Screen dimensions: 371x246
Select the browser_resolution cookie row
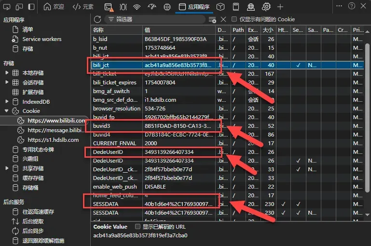(227, 109)
